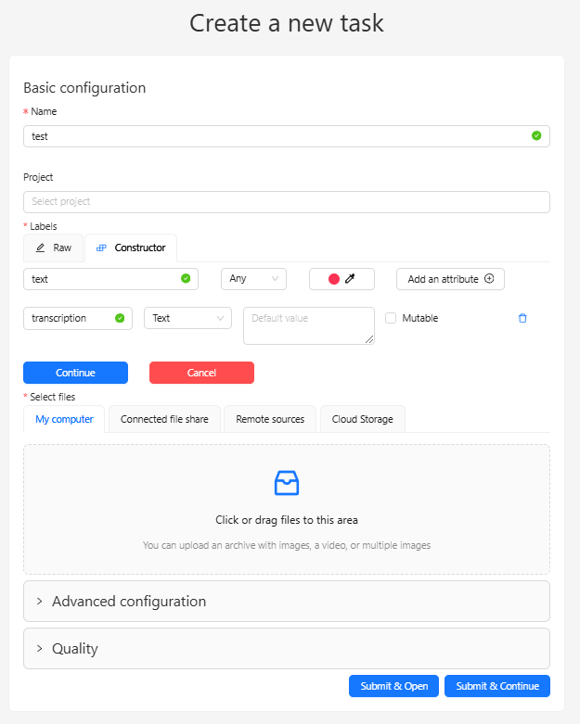Switch to the Raw labels tab
Image resolution: width=580 pixels, height=724 pixels.
coord(54,248)
